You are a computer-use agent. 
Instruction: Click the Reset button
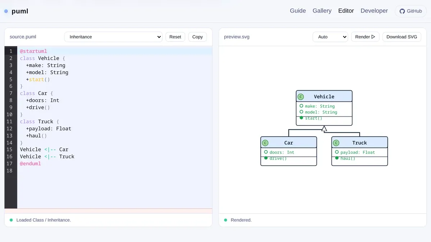pyautogui.click(x=175, y=37)
